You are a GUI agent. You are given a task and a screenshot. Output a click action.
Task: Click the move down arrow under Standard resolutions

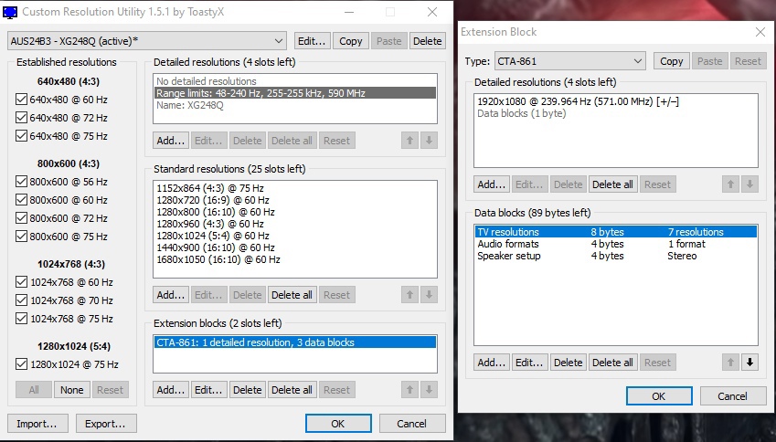[x=430, y=295]
